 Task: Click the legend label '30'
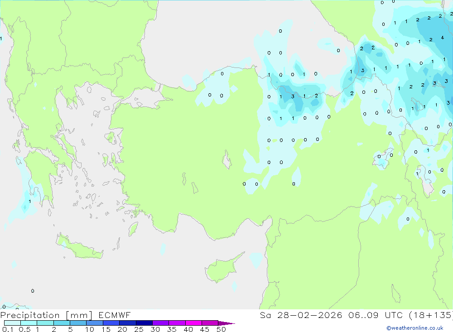pyautogui.click(x=155, y=329)
